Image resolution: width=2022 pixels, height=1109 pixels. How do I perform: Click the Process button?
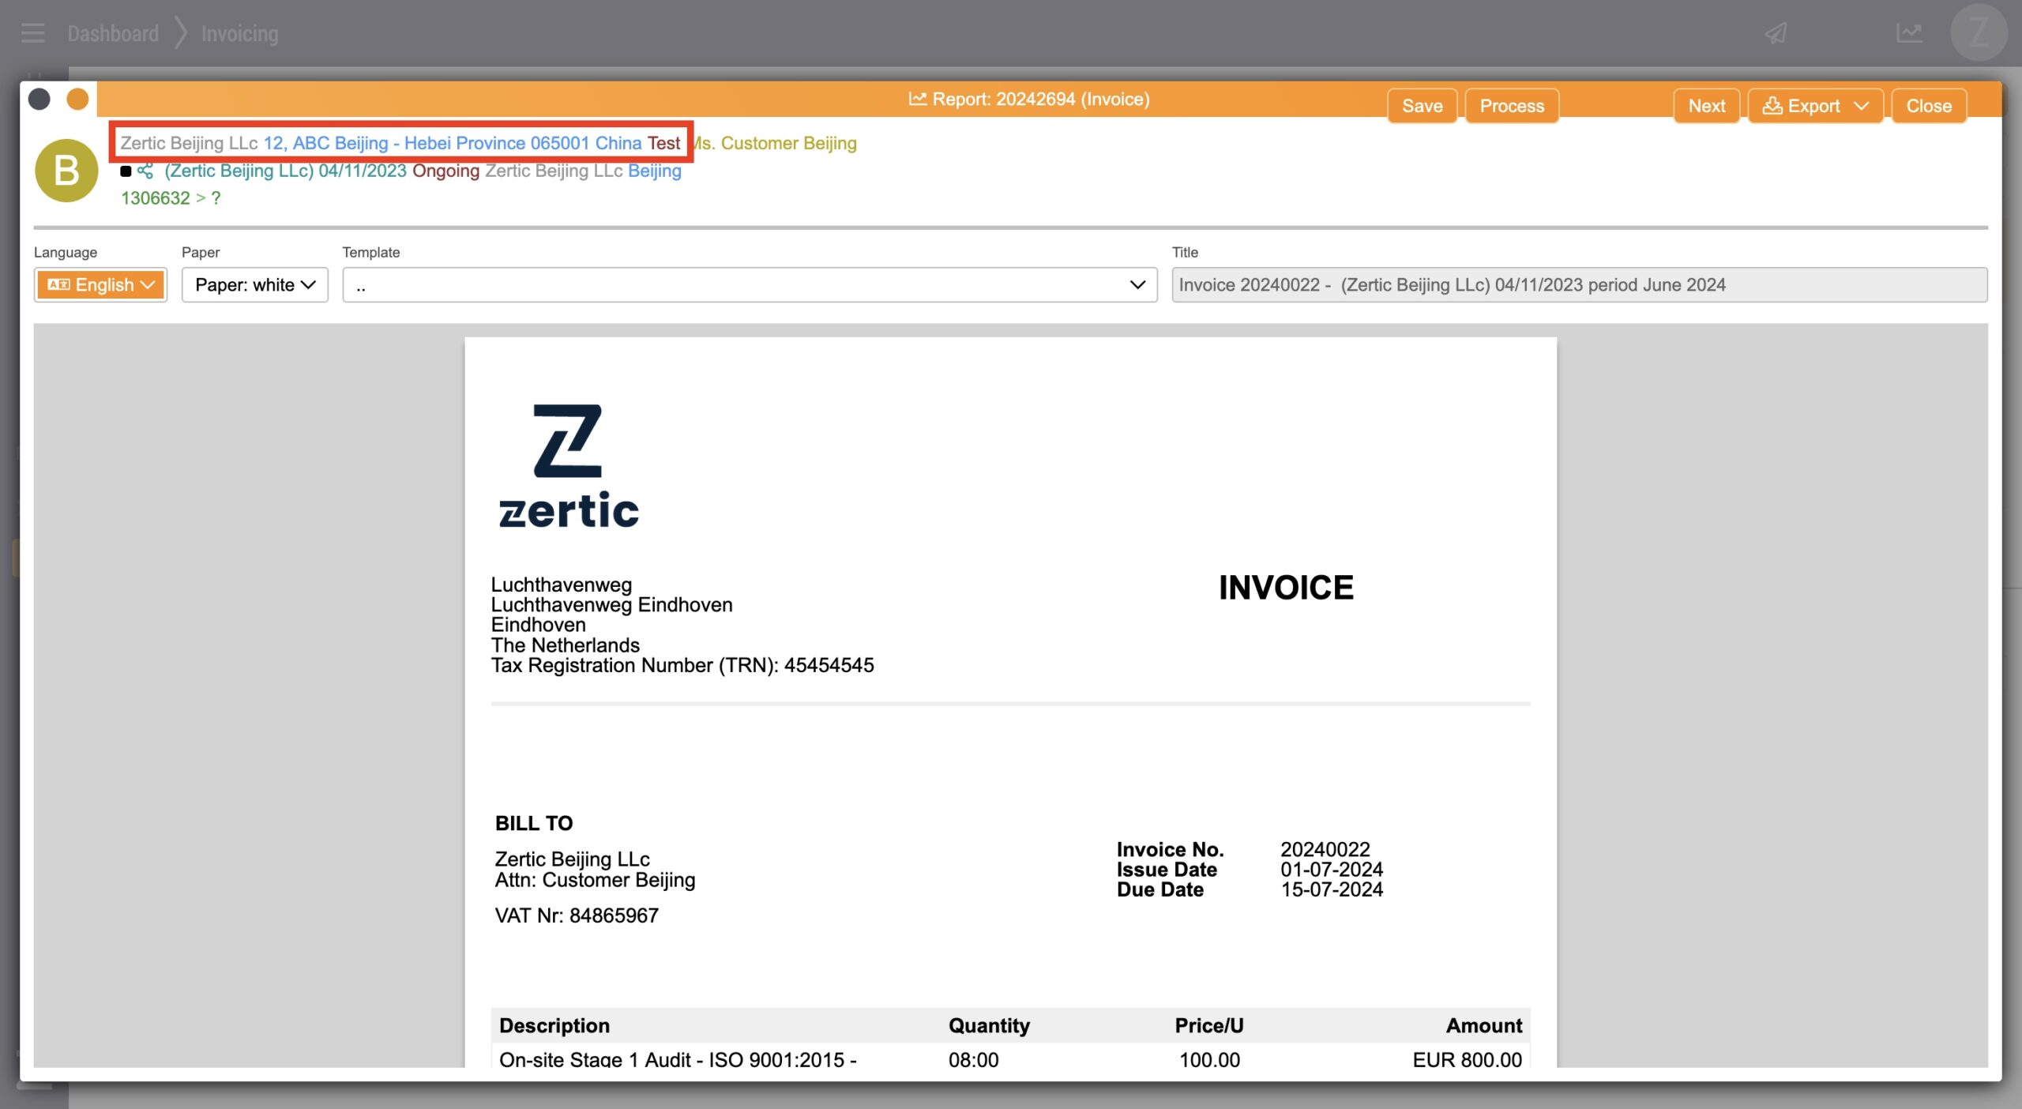coord(1511,106)
